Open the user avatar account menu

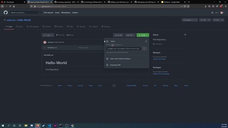tap(222, 13)
